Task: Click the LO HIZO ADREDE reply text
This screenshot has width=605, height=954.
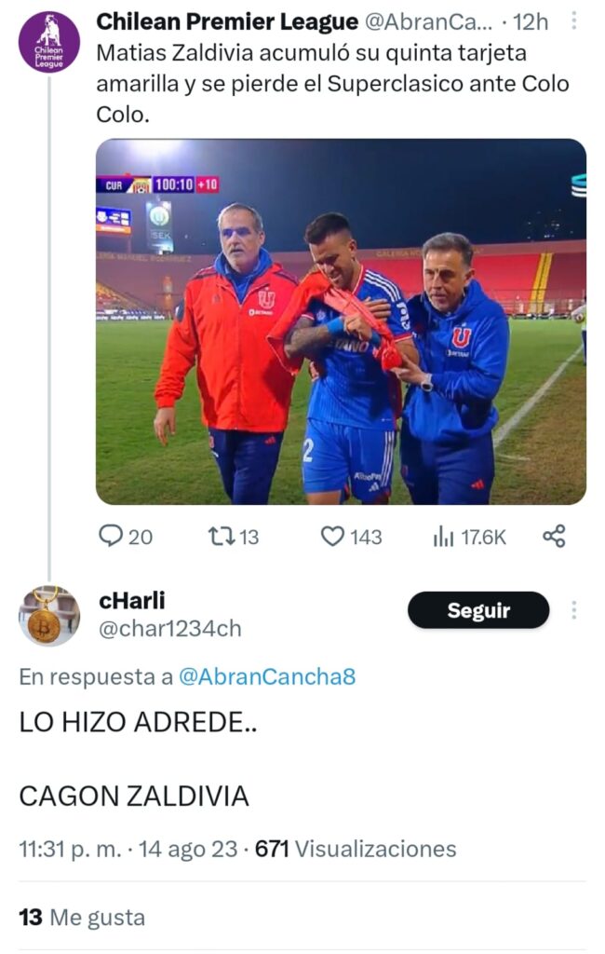Action: coord(138,722)
